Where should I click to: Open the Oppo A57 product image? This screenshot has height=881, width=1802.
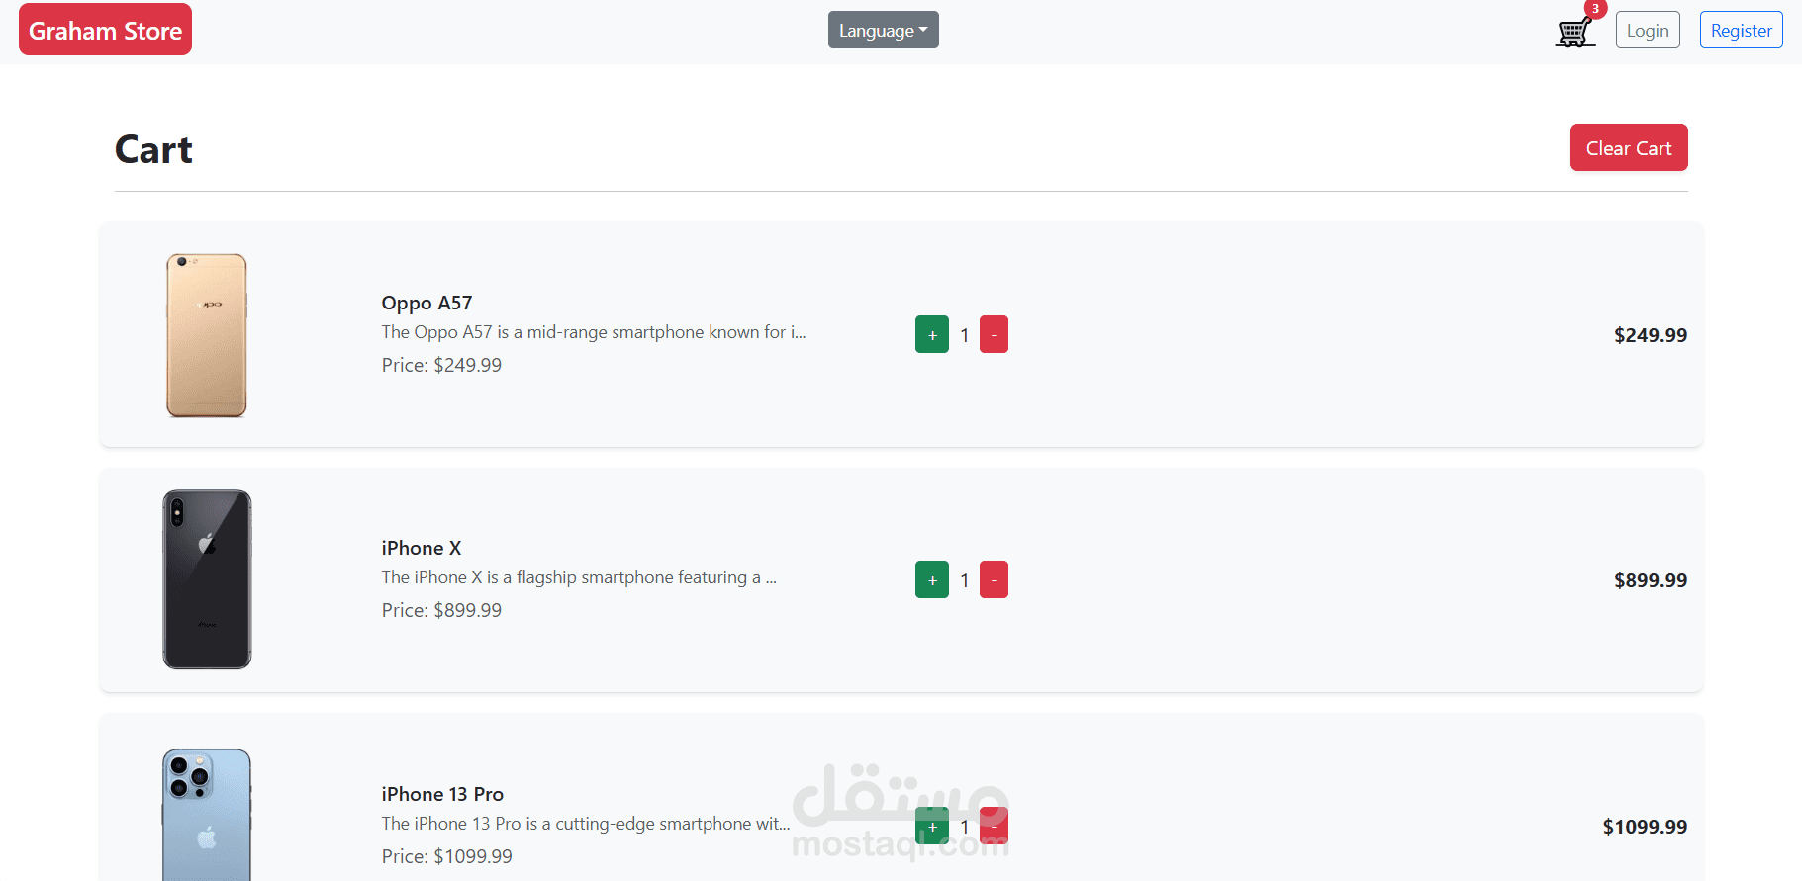tap(206, 335)
